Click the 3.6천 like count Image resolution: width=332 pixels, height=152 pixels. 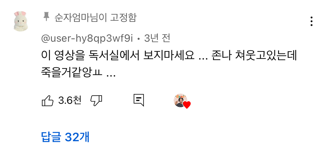[x=70, y=100]
